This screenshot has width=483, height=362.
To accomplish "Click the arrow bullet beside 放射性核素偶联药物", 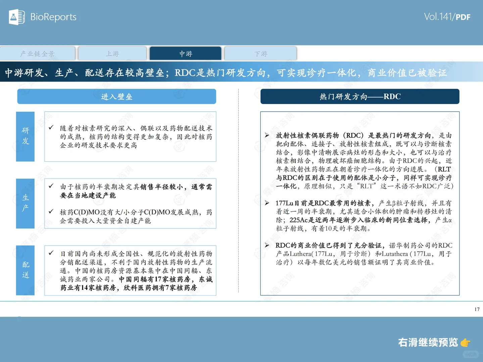I will click(x=267, y=135).
